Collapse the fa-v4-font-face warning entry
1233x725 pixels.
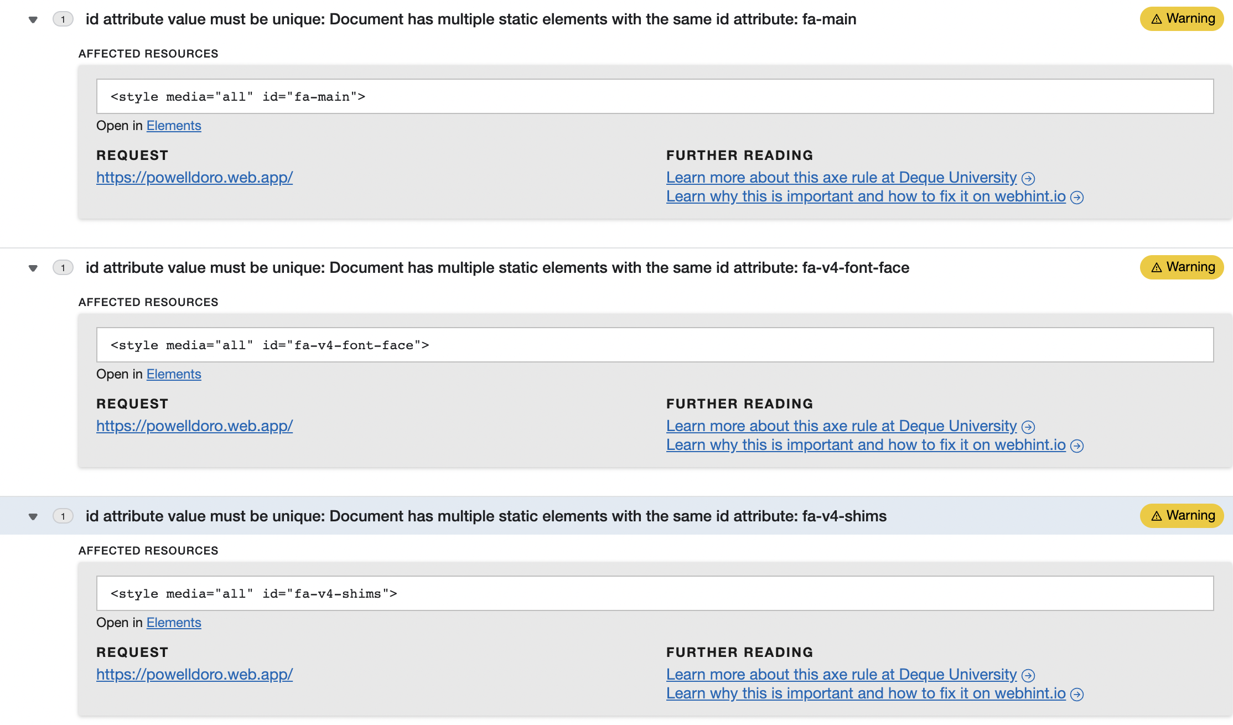click(33, 268)
